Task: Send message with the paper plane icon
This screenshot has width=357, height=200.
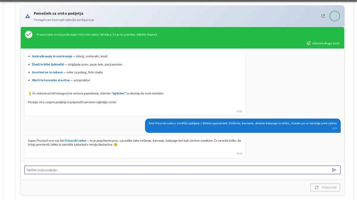Action: [334, 170]
